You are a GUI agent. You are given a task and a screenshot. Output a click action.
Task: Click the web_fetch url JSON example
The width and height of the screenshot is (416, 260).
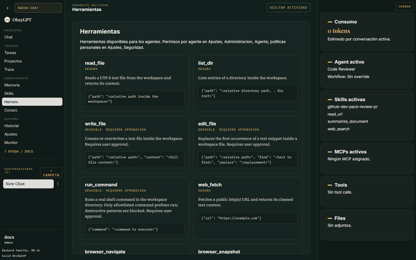[x=248, y=218]
